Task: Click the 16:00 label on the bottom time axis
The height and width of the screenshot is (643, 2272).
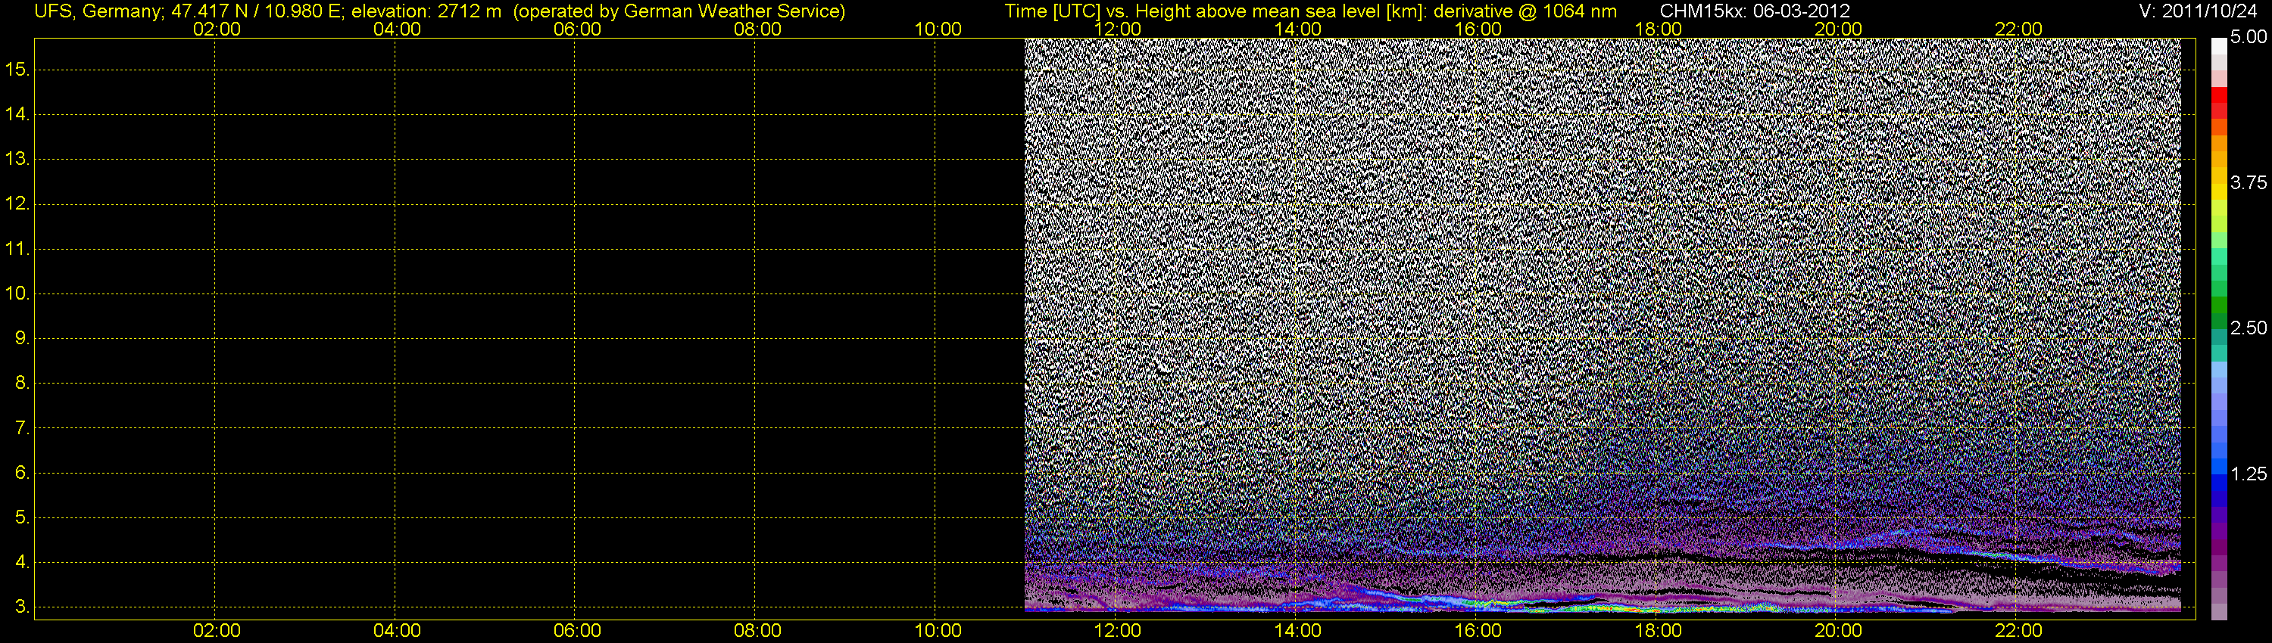Action: click(x=1478, y=631)
